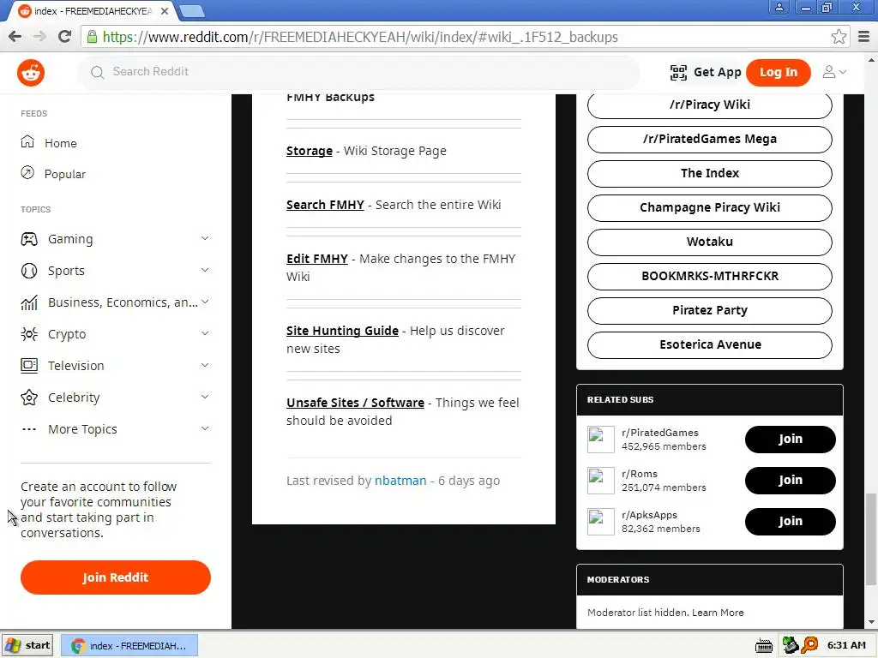The height and width of the screenshot is (658, 878).
Task: Open a new browser tab
Action: (x=192, y=11)
